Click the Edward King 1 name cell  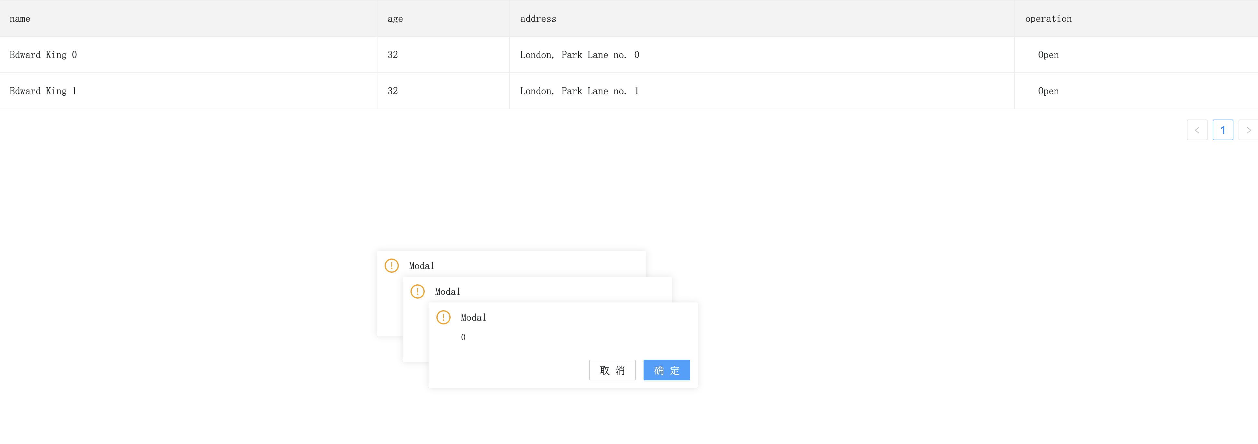[43, 91]
